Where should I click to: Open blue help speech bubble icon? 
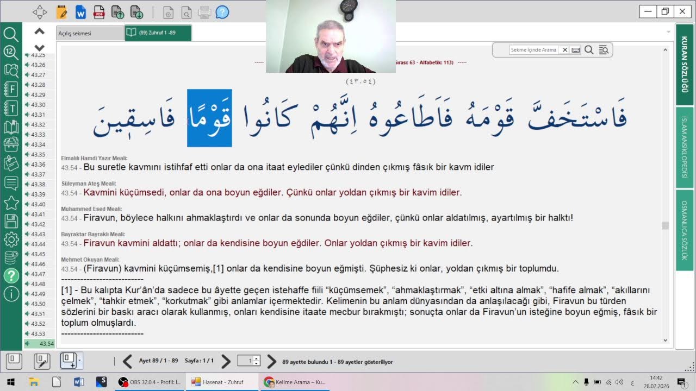(x=222, y=12)
